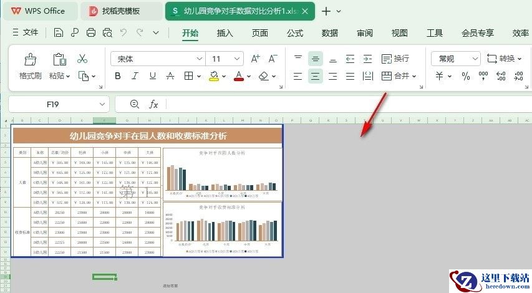Open the 找稻壳模板 tab
Image resolution: width=532 pixels, height=293 pixels.
click(121, 11)
